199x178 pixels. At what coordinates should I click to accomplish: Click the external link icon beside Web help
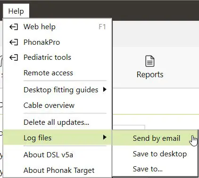14,27
